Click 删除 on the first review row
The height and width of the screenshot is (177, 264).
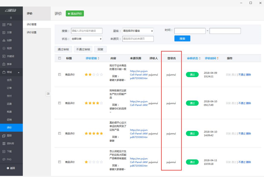(x=248, y=75)
